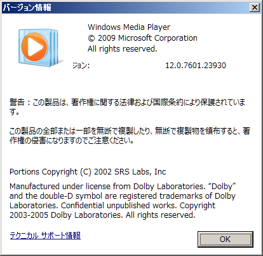Select the Windows Media Player product name text

[x=129, y=27]
